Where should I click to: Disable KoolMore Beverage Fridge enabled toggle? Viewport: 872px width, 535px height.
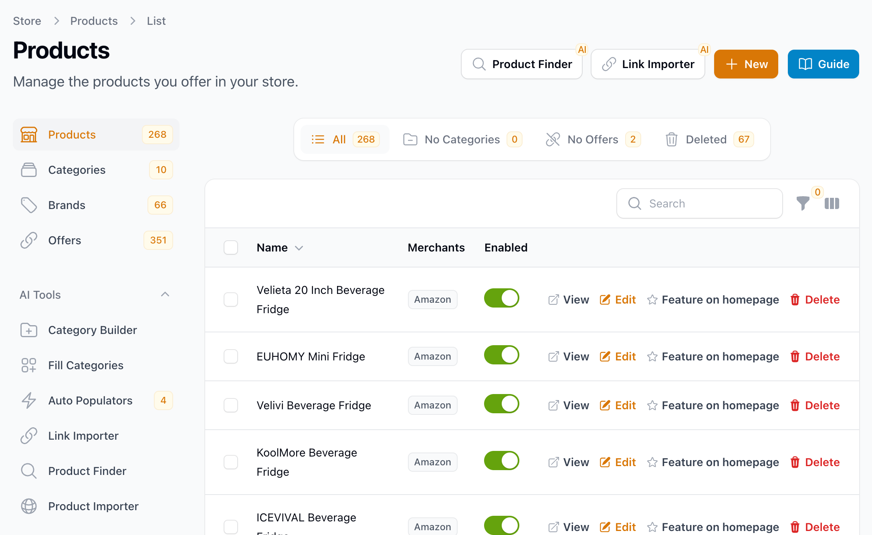(x=501, y=461)
